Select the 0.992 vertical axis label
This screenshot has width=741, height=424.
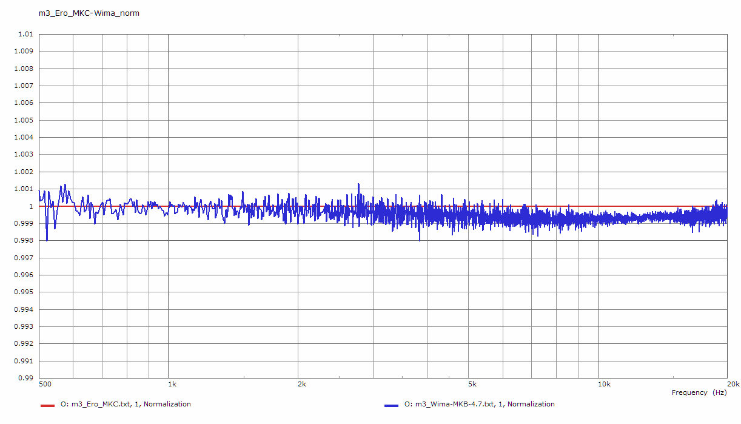[x=23, y=343]
